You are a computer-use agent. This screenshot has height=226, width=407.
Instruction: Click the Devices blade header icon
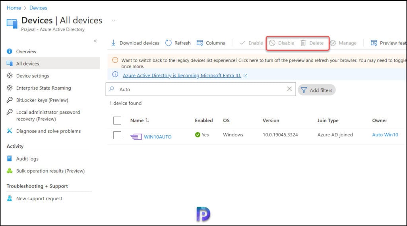pyautogui.click(x=12, y=24)
